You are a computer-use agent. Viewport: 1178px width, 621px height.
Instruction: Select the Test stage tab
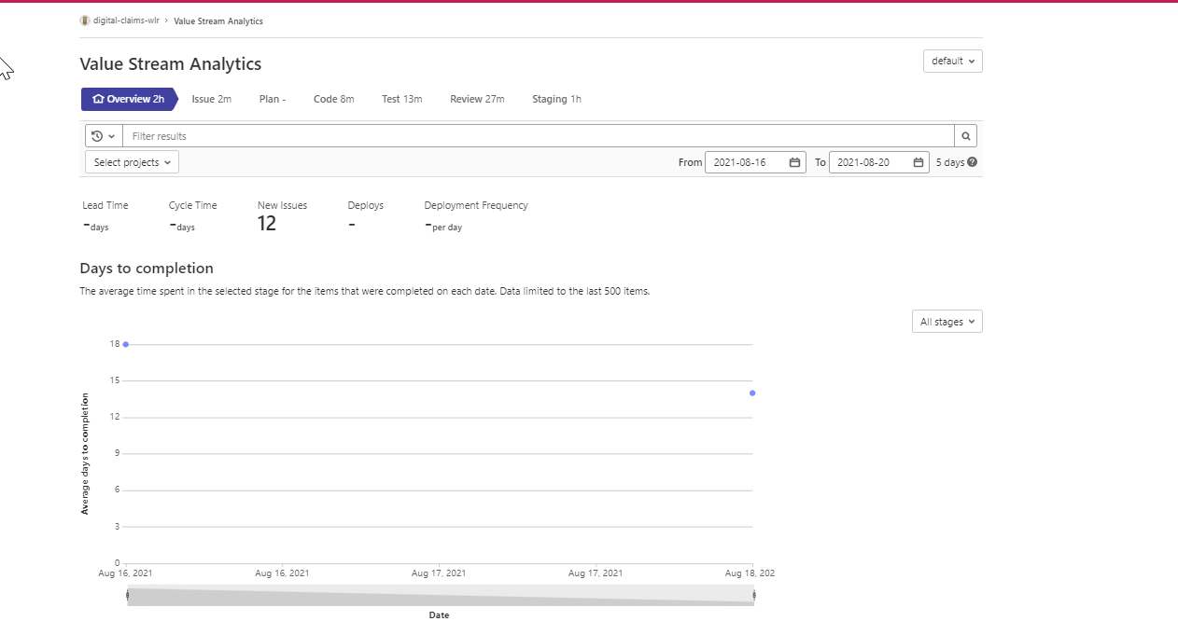401,98
